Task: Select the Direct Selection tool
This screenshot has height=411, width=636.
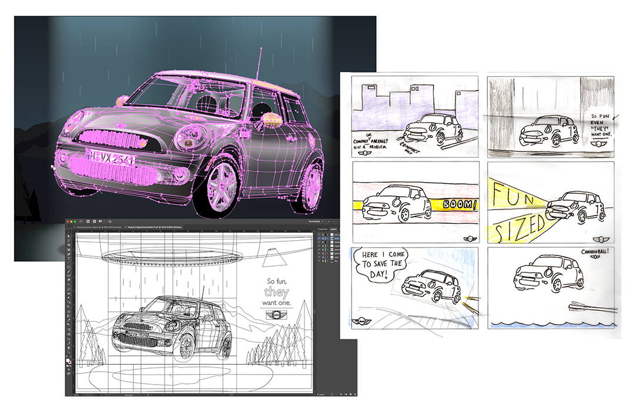Action: coord(69,236)
